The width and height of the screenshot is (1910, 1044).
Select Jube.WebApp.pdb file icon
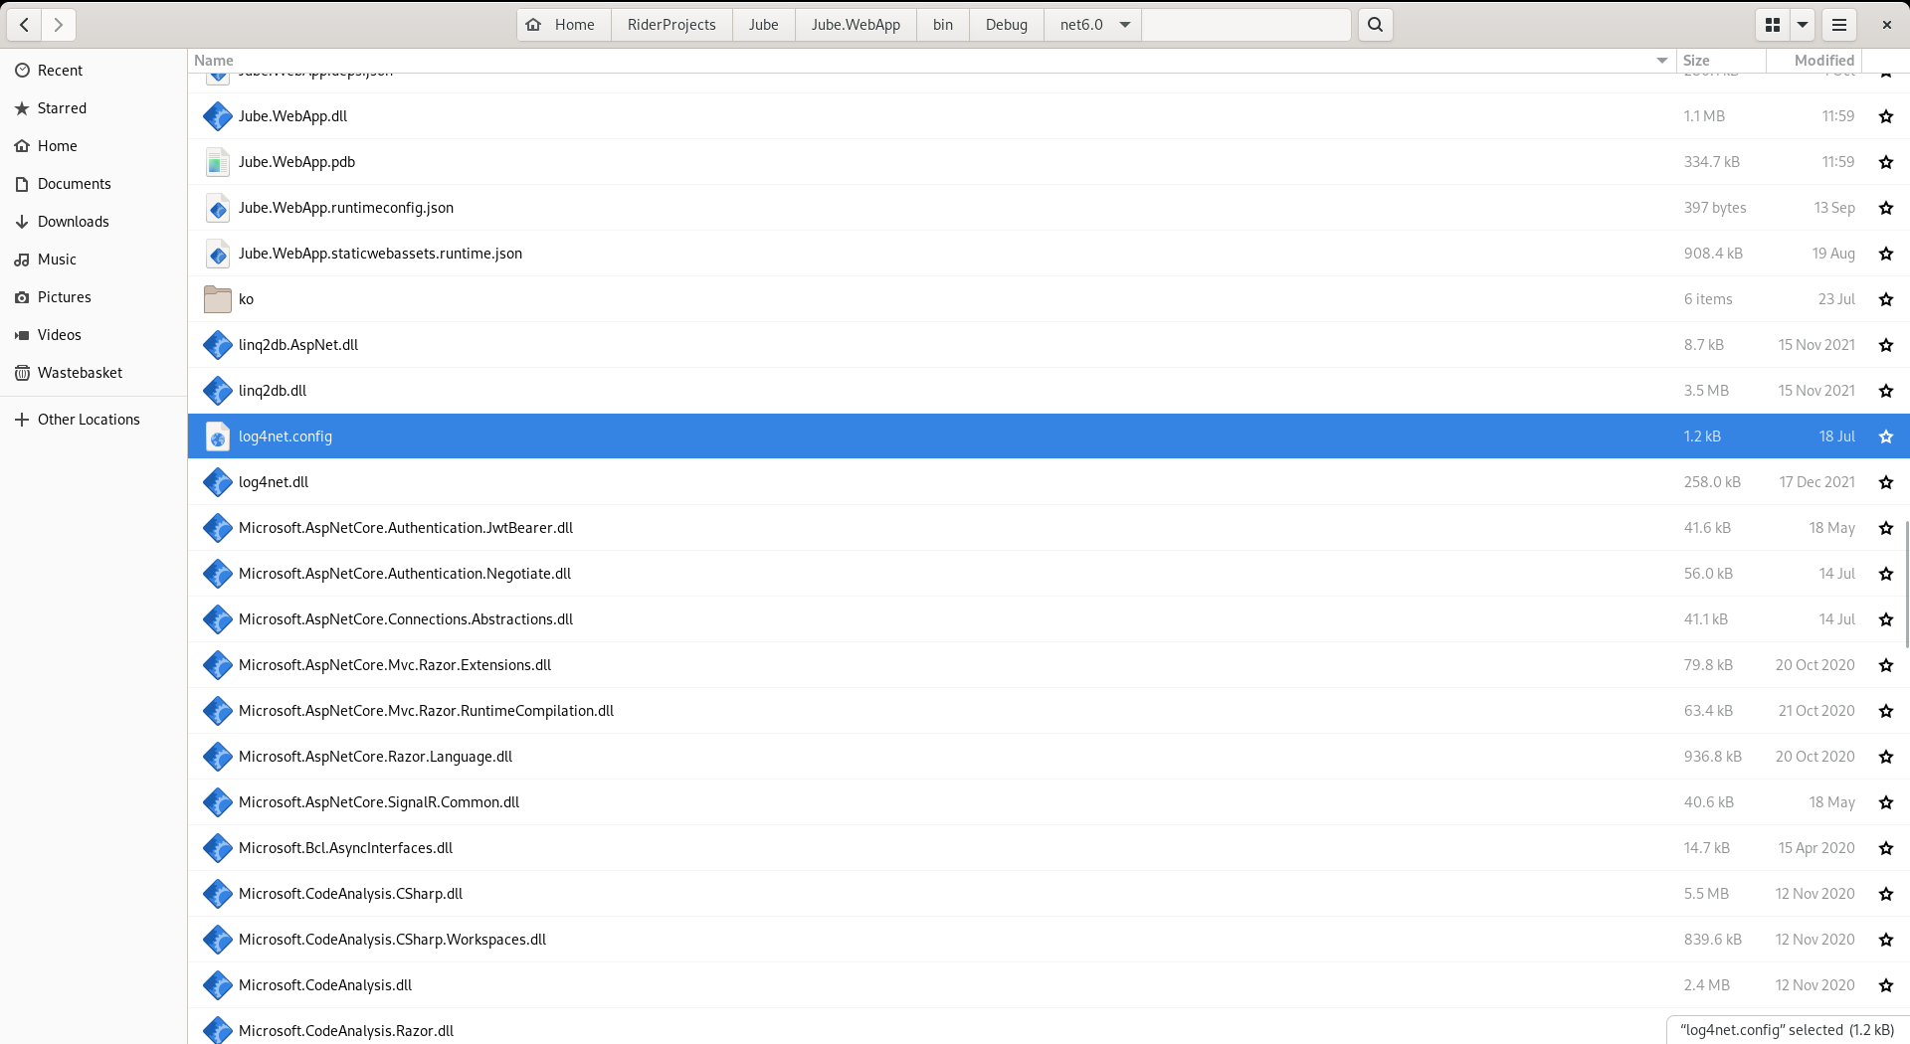pos(218,162)
